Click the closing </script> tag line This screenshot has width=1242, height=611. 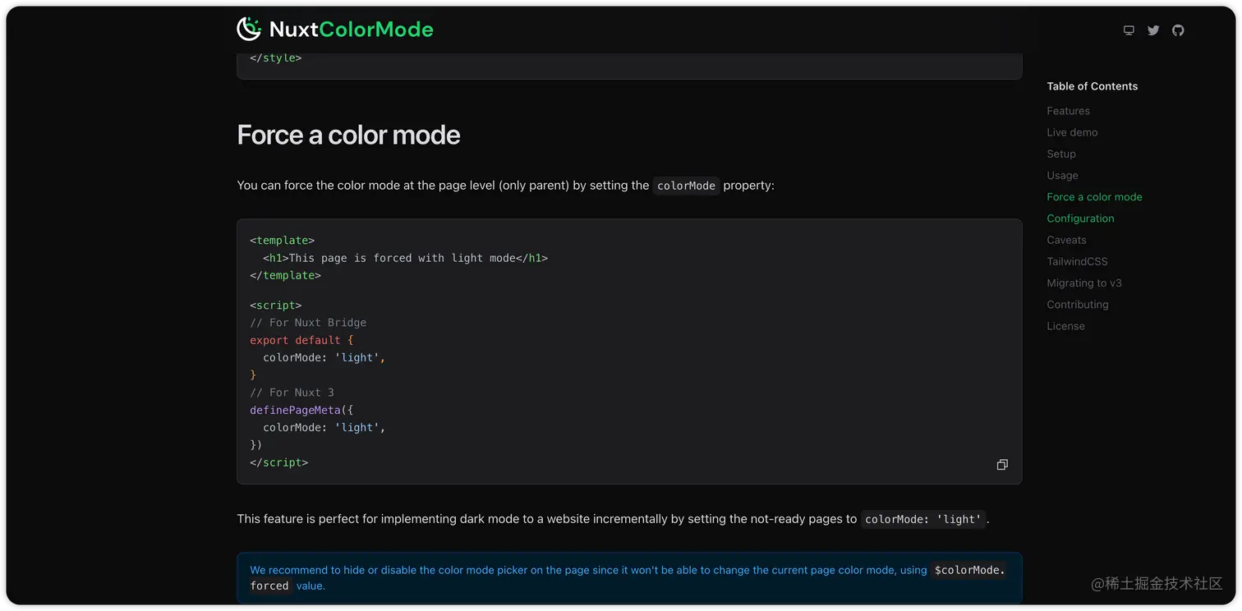(279, 462)
